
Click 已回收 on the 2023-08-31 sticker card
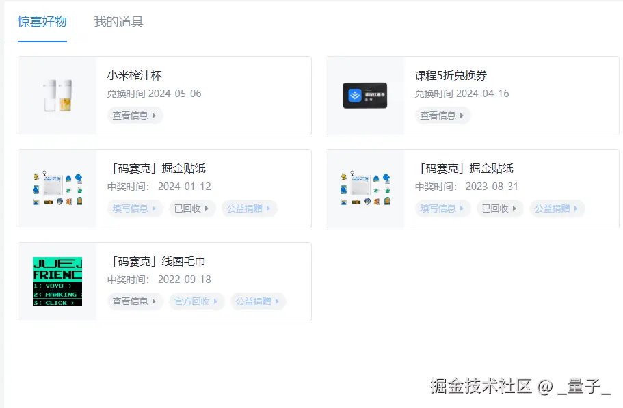(499, 208)
